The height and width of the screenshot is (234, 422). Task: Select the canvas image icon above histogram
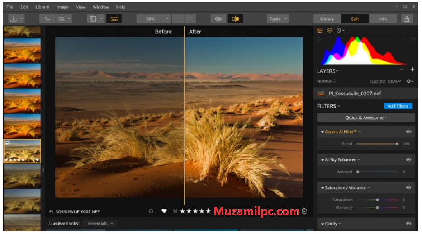tap(320, 30)
